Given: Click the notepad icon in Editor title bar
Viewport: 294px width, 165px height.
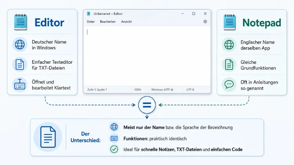Looking at the screenshot, I should 89,13.
